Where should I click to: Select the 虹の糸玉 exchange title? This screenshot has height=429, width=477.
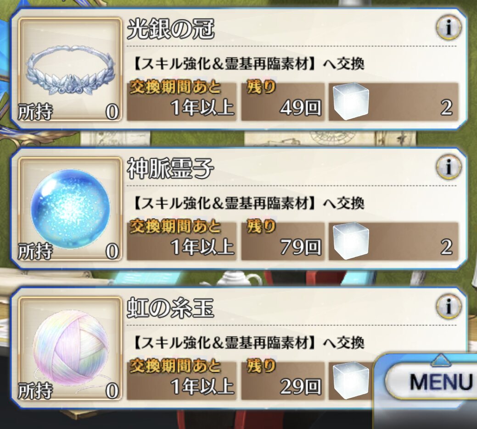coord(170,308)
